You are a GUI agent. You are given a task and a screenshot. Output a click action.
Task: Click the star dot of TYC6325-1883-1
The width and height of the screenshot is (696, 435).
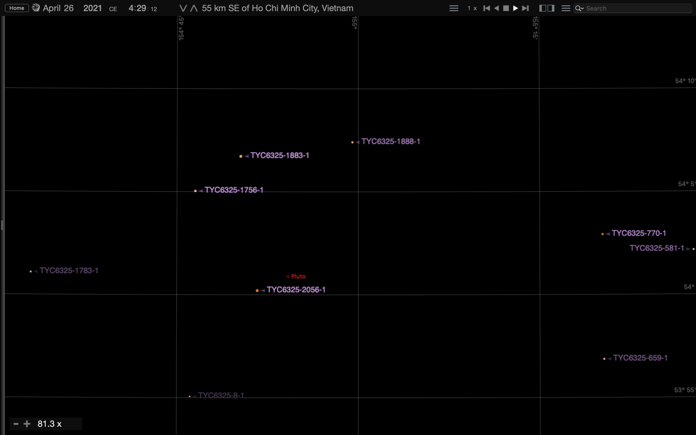coord(241,156)
